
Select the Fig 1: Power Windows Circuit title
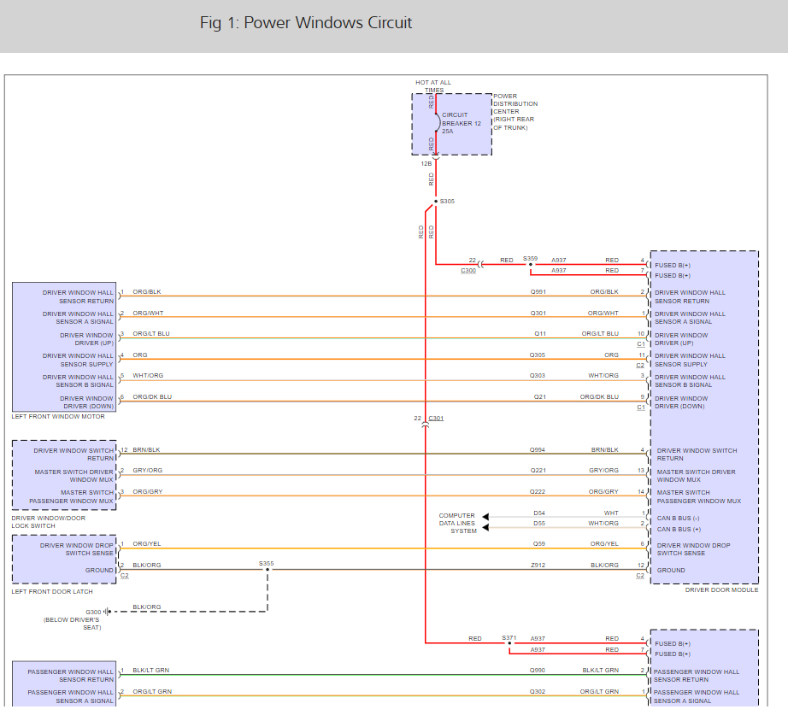306,22
